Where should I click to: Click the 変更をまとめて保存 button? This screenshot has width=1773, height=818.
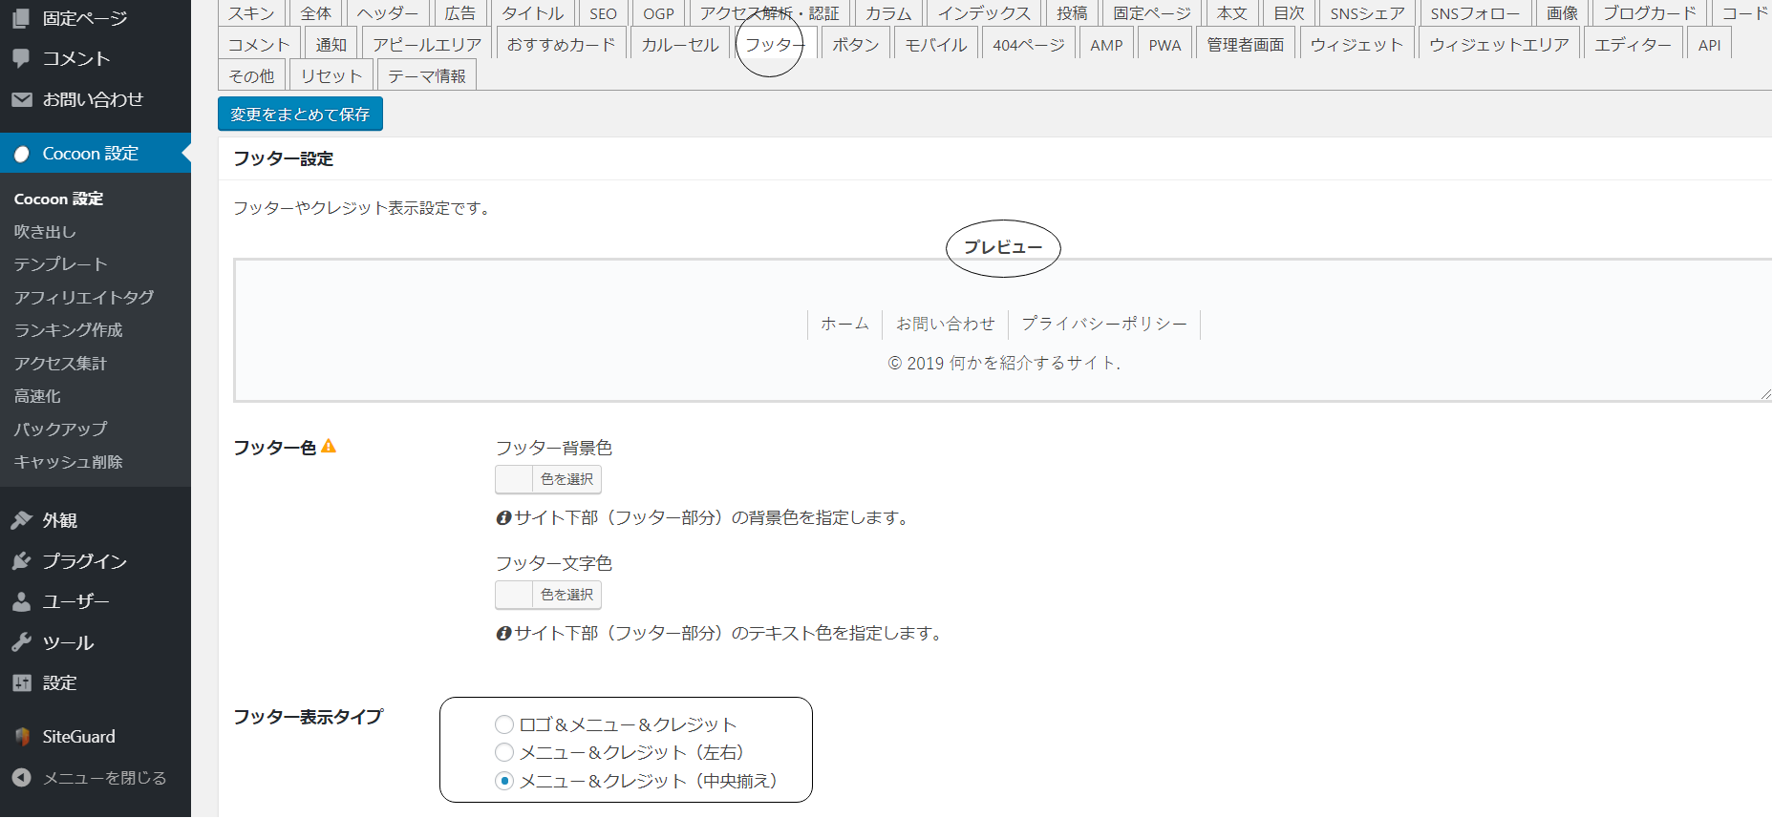[x=300, y=115]
